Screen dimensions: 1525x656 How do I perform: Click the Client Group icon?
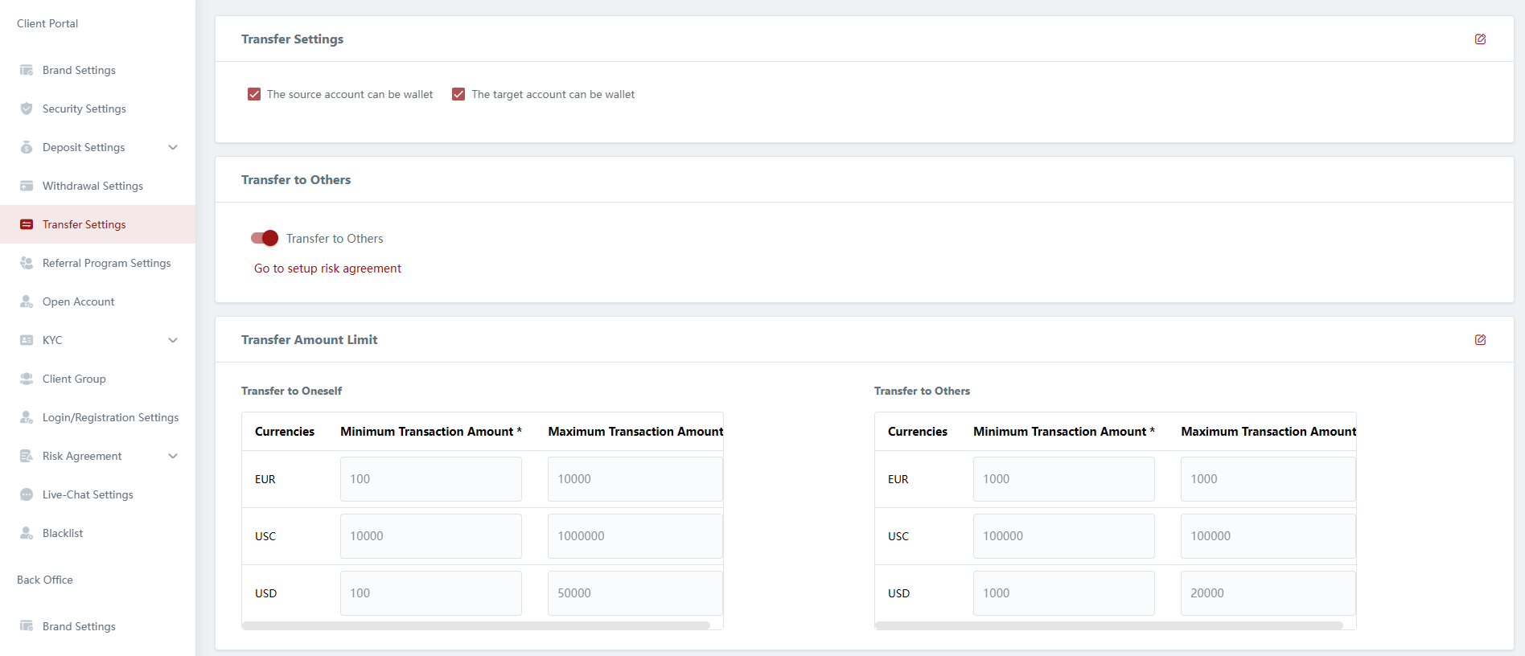27,379
